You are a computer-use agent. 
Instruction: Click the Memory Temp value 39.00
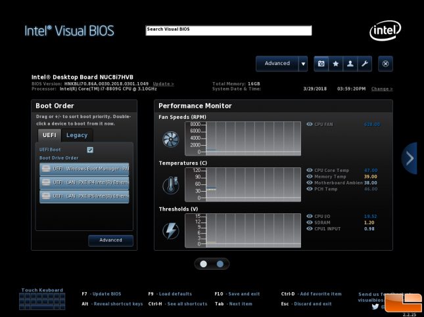point(371,177)
